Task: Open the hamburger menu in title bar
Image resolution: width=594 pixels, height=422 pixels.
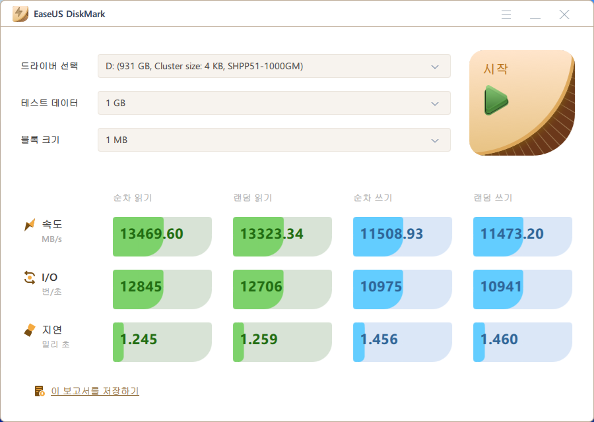Action: [506, 15]
